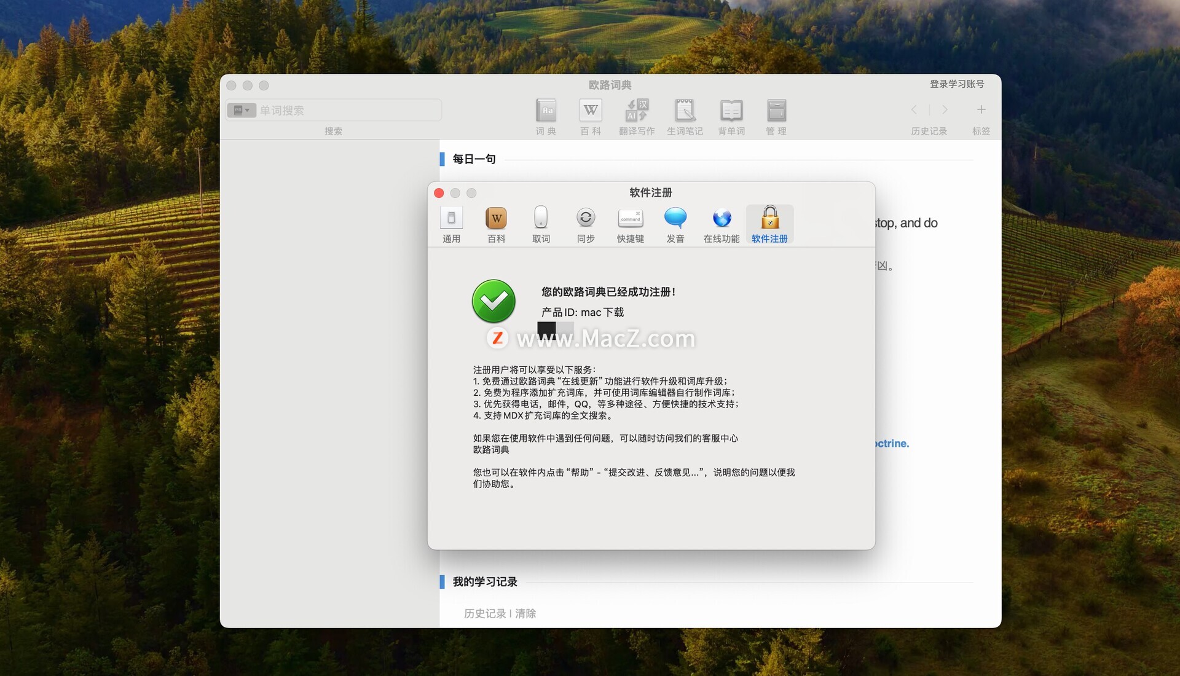Click the 每日一句 section heading
The height and width of the screenshot is (676, 1180).
(x=474, y=159)
